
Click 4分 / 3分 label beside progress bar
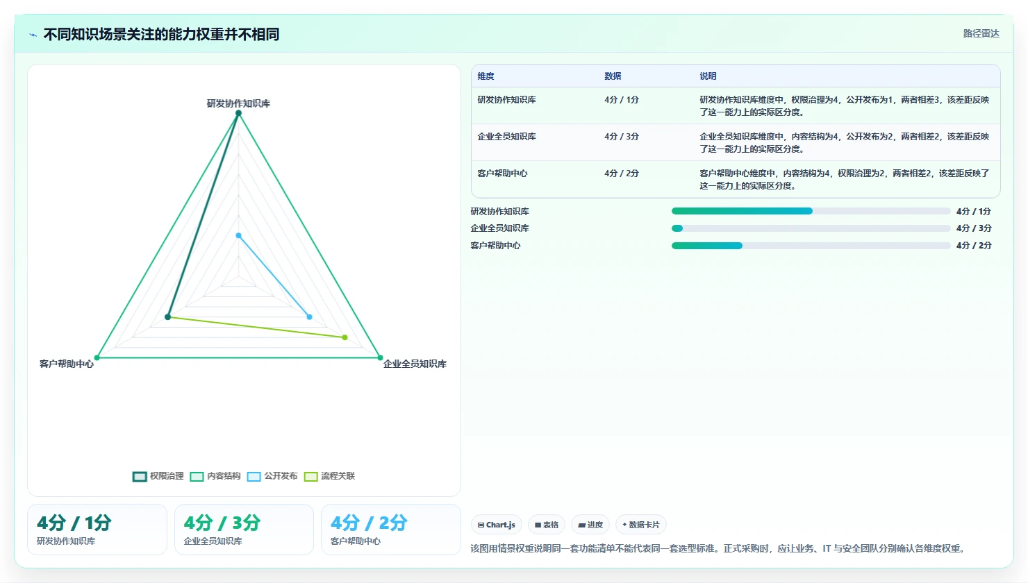[x=974, y=228]
